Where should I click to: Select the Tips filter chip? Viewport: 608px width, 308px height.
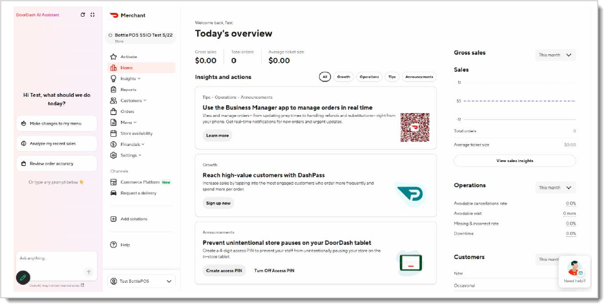click(x=392, y=77)
